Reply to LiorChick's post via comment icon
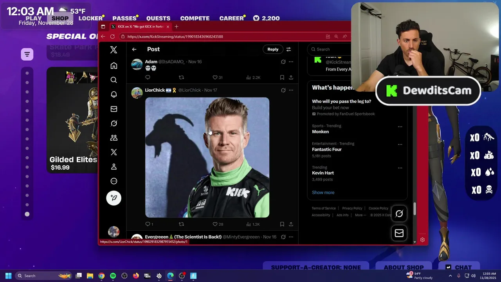This screenshot has width=501, height=282. [148, 224]
